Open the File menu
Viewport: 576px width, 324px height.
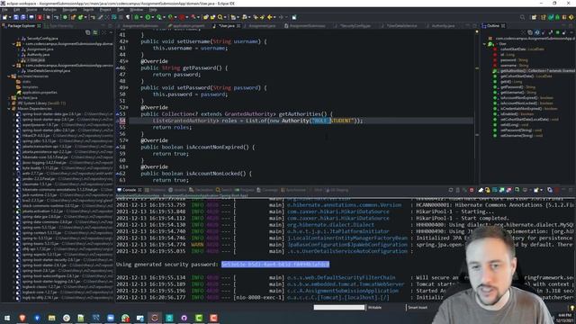pos(4,10)
